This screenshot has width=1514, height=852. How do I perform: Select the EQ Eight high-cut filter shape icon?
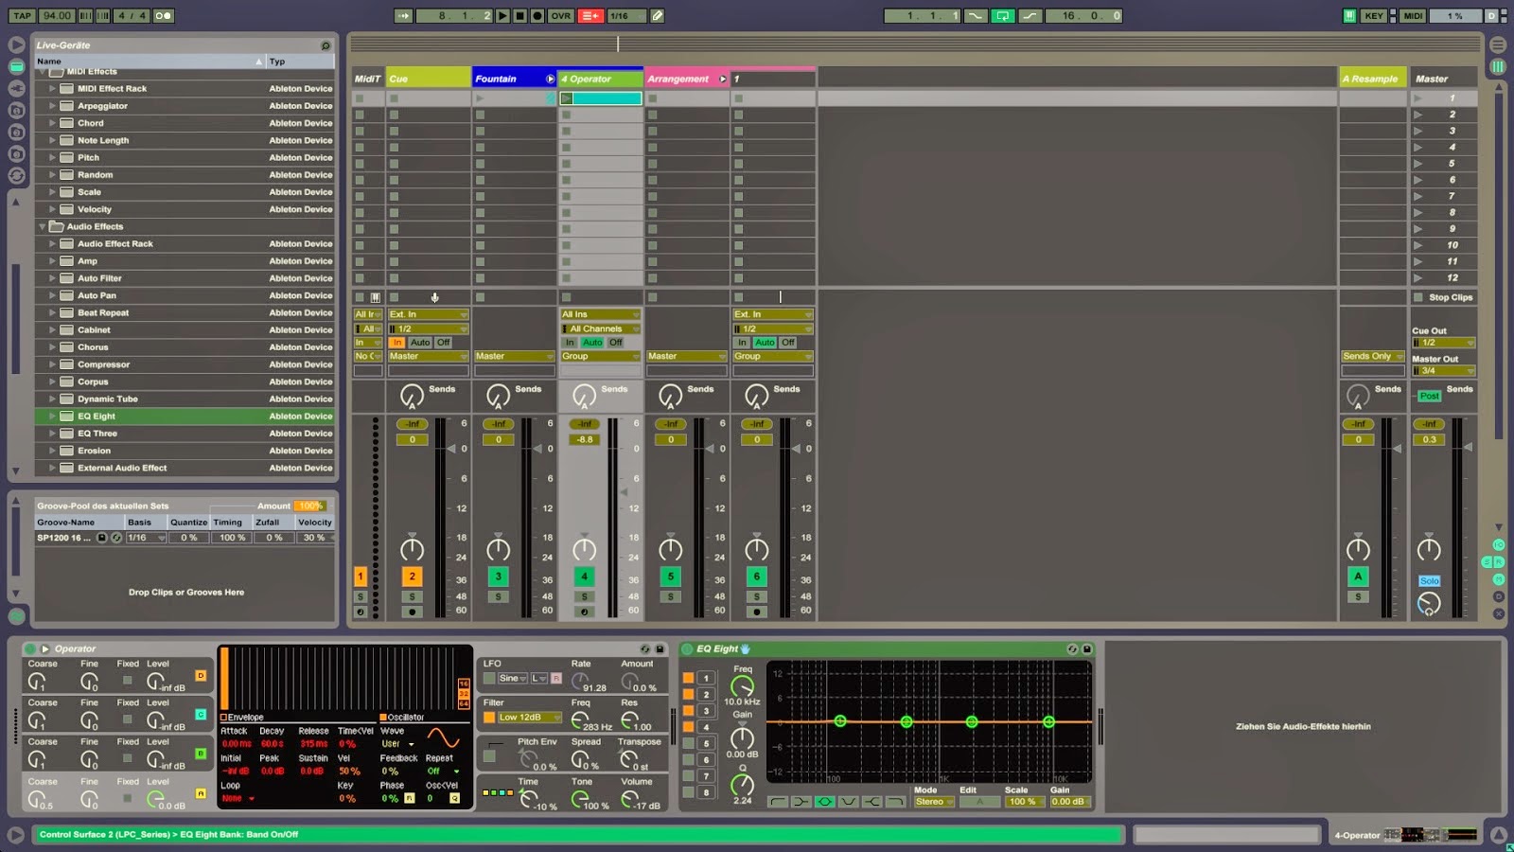tap(895, 802)
